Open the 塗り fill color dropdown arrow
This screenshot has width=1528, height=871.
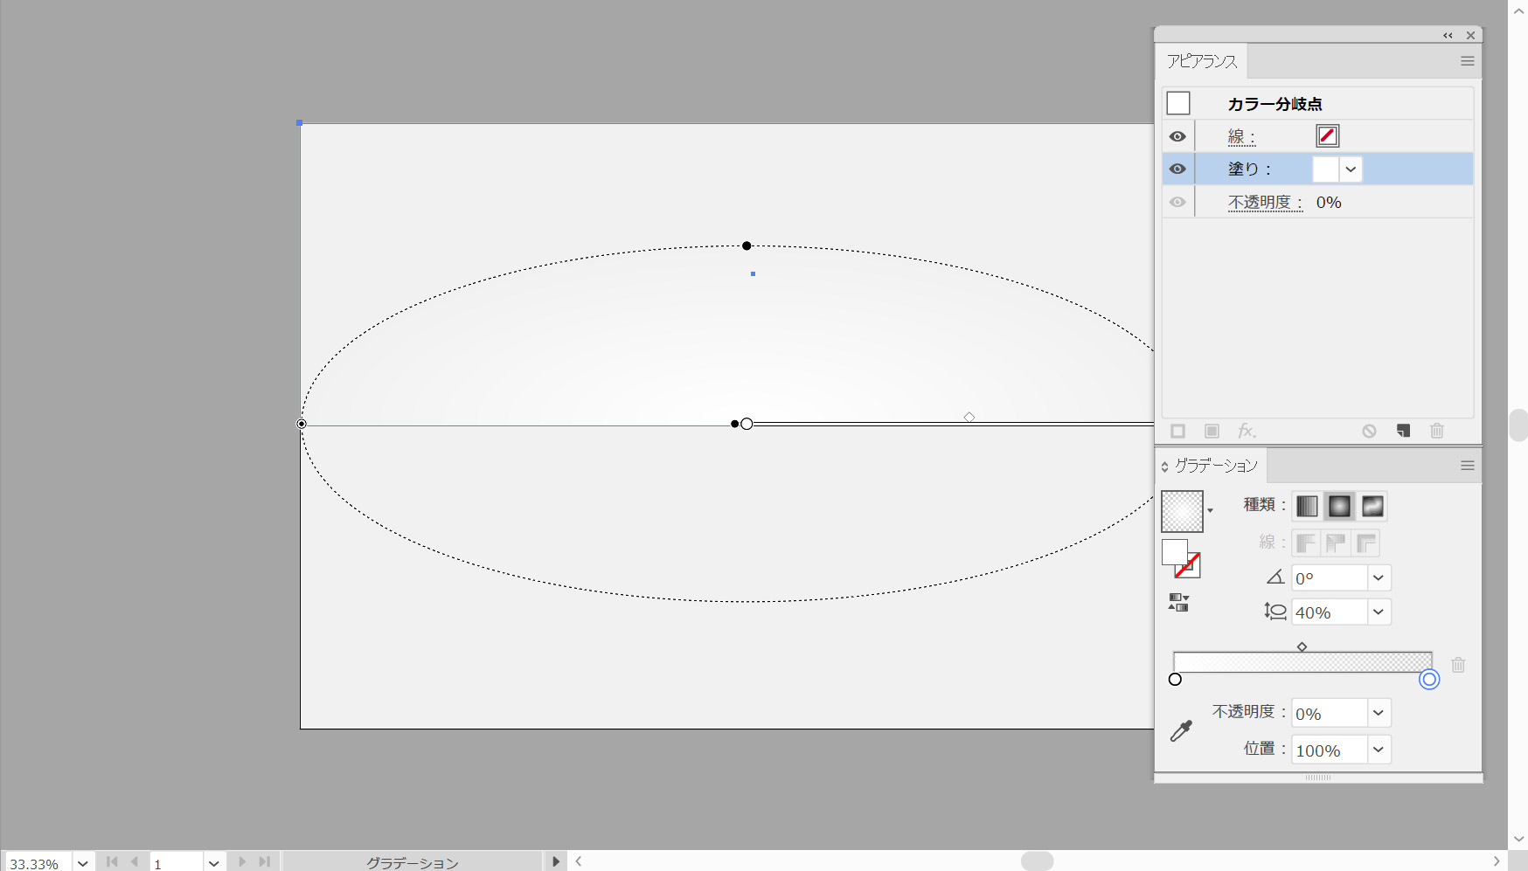1351,169
